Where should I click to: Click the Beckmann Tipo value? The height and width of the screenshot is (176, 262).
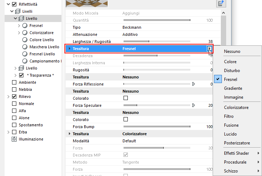pos(131,27)
